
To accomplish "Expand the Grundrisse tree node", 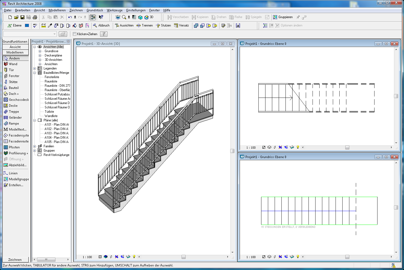I will 40,51.
